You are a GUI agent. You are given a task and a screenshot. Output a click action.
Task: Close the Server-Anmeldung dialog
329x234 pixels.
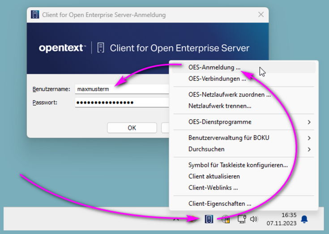[261, 15]
